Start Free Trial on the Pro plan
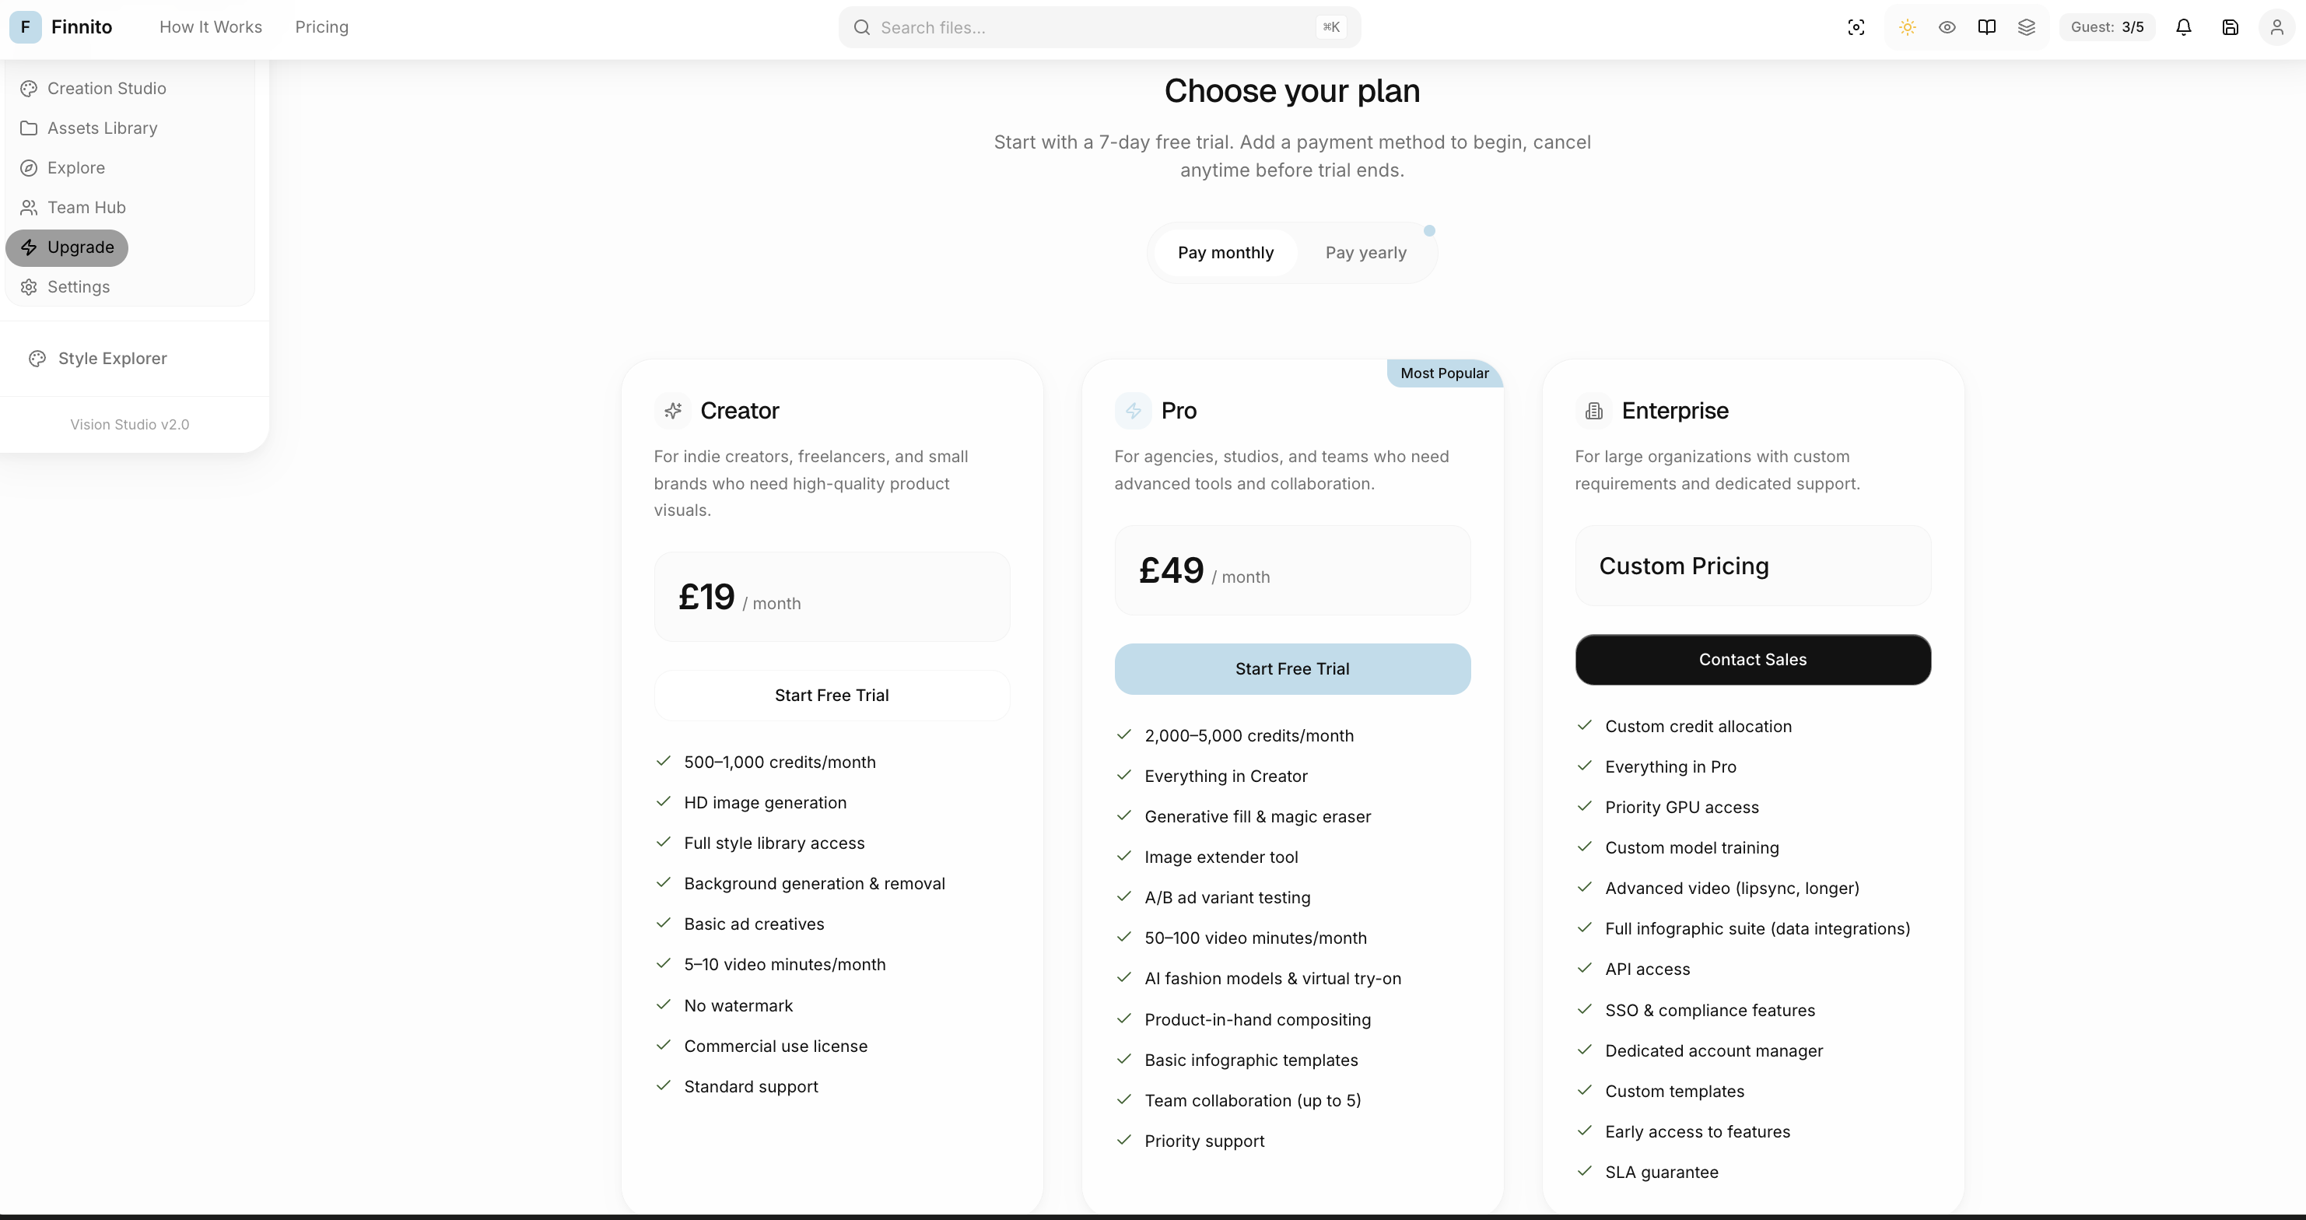The image size is (2306, 1220). pyautogui.click(x=1291, y=668)
